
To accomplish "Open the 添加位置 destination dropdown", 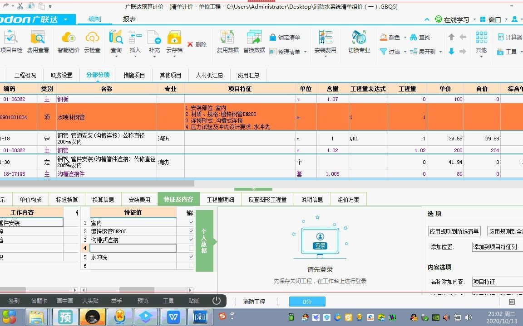I will [497, 246].
